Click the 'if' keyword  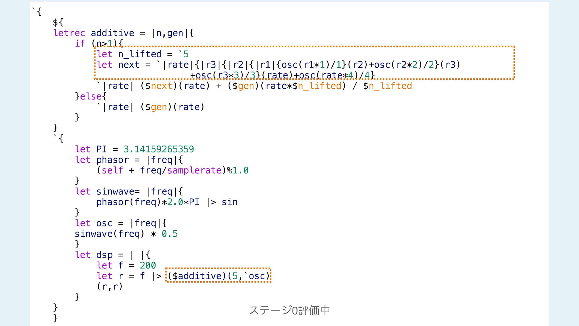80,43
